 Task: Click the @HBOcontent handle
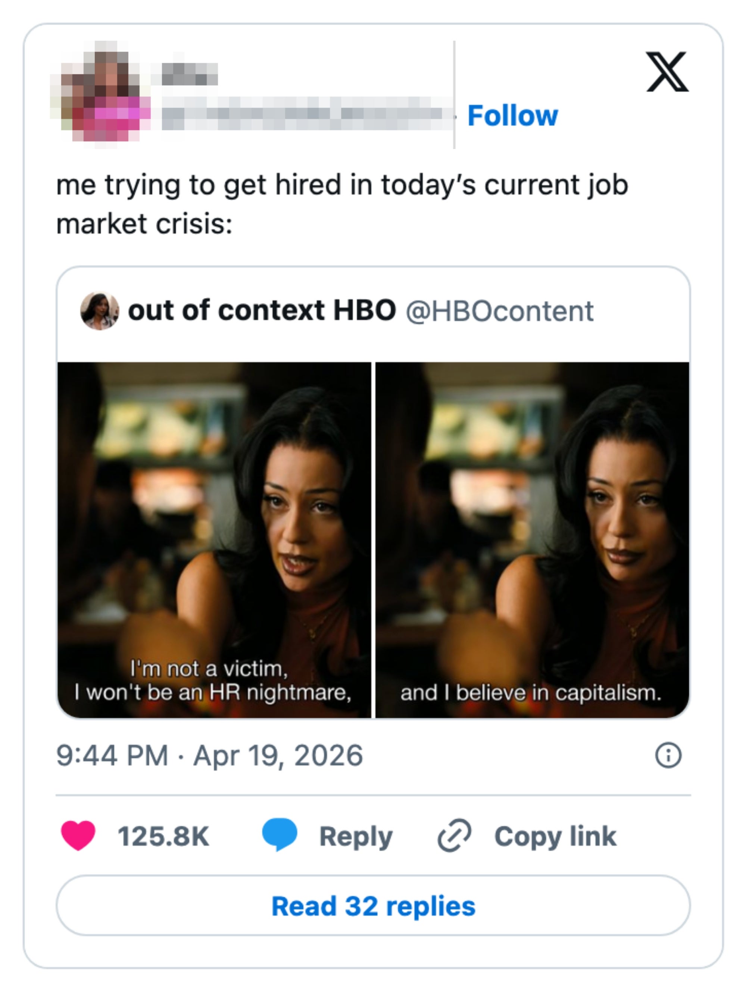coord(499,312)
